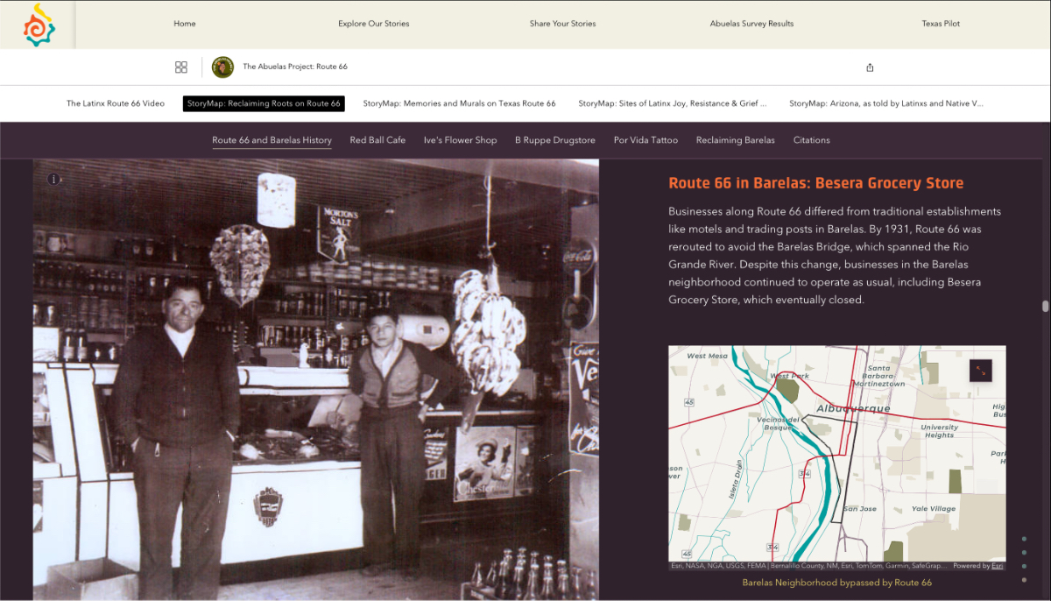The height and width of the screenshot is (601, 1051).
Task: Open StoryMap: Arizona, as told by Latinxs
Action: (x=886, y=103)
